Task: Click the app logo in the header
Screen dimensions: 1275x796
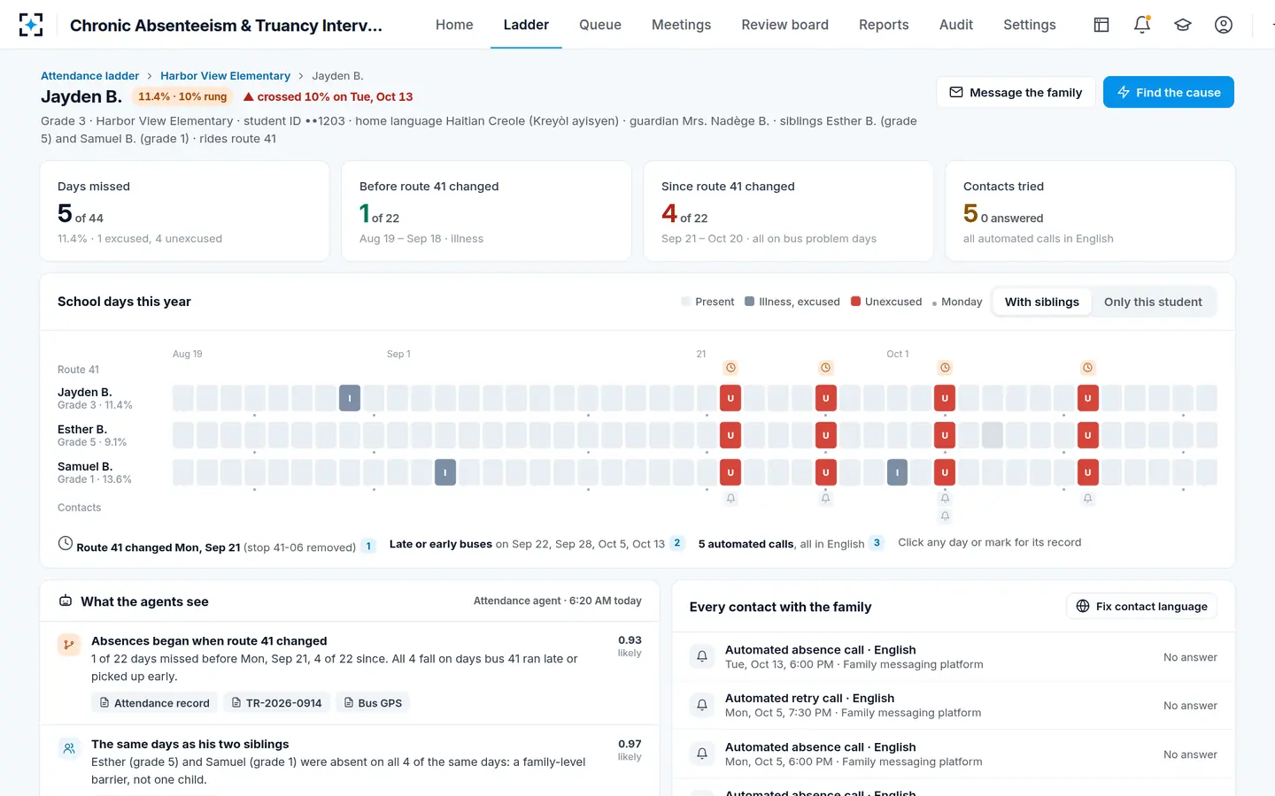Action: [x=31, y=25]
